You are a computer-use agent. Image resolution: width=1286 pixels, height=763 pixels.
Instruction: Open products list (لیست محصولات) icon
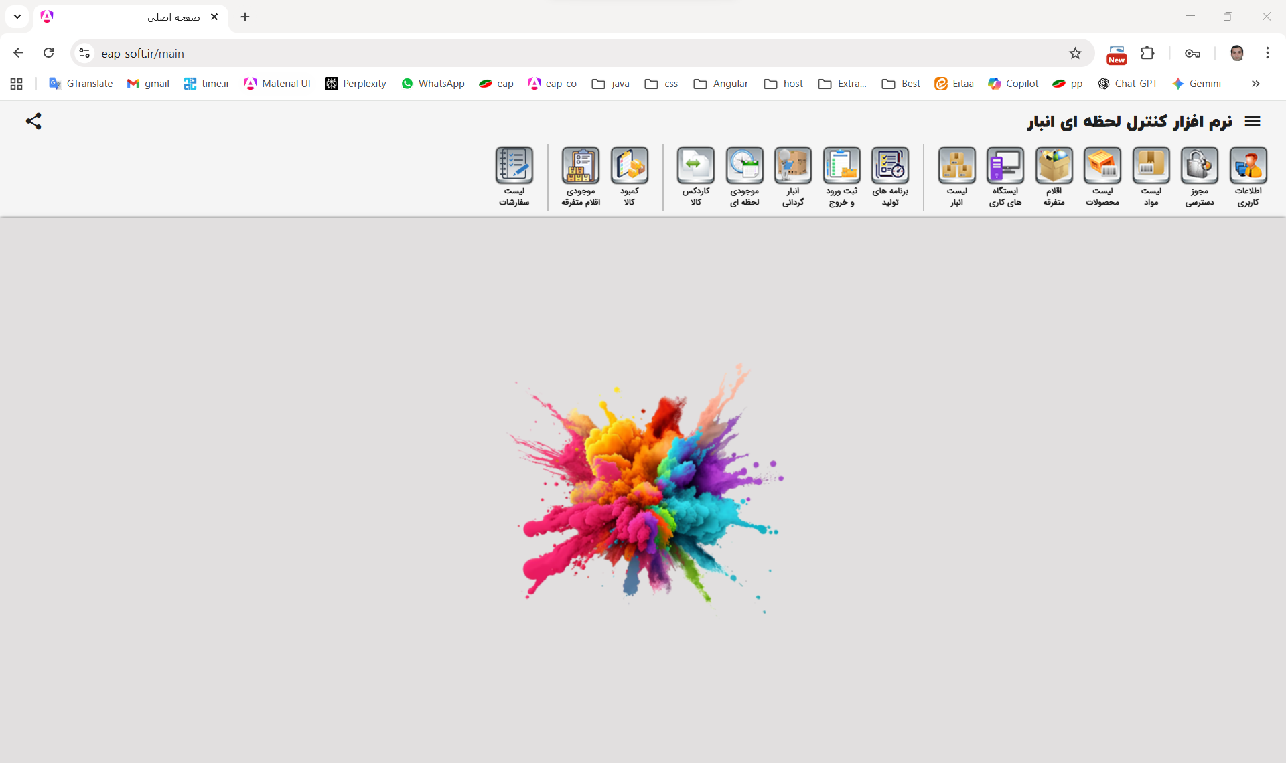tap(1102, 165)
